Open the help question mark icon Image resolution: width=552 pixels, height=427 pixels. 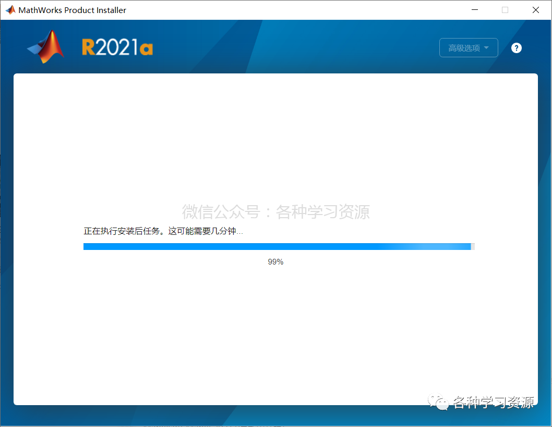tap(516, 48)
